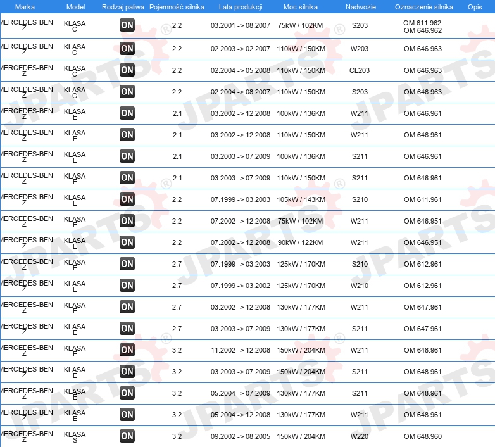The height and width of the screenshot is (447, 495).
Task: Click ON icon in S211 3.2 150kW row
Action: (127, 372)
